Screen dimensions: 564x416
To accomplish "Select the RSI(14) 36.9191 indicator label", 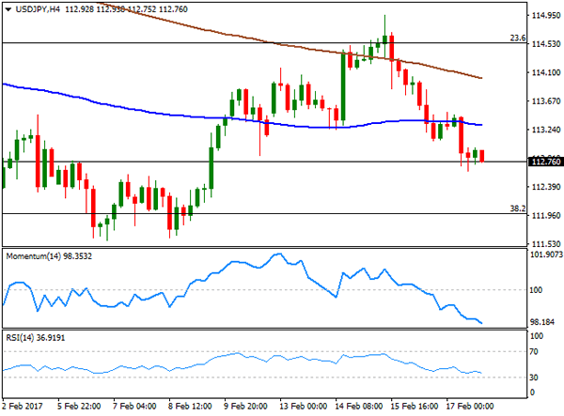I will pos(36,338).
